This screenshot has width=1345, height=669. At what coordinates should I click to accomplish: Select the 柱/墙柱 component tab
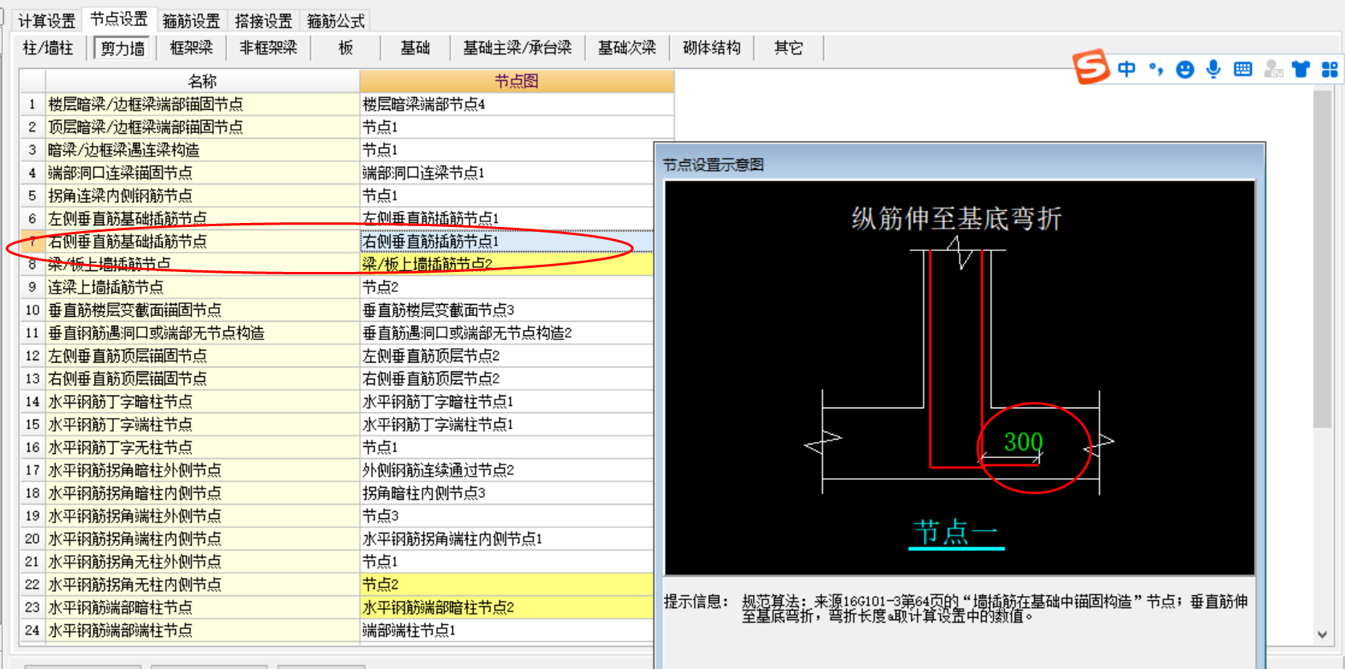[x=48, y=48]
